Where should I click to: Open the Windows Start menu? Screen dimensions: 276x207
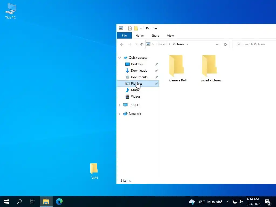(6, 202)
